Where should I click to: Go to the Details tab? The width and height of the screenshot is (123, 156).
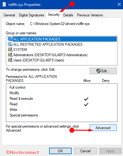(x=68, y=15)
